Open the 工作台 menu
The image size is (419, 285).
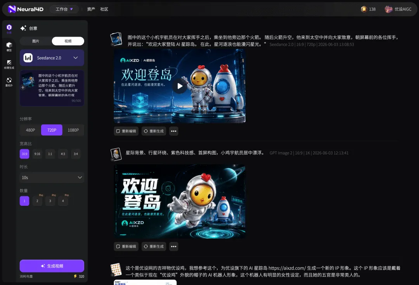point(64,9)
